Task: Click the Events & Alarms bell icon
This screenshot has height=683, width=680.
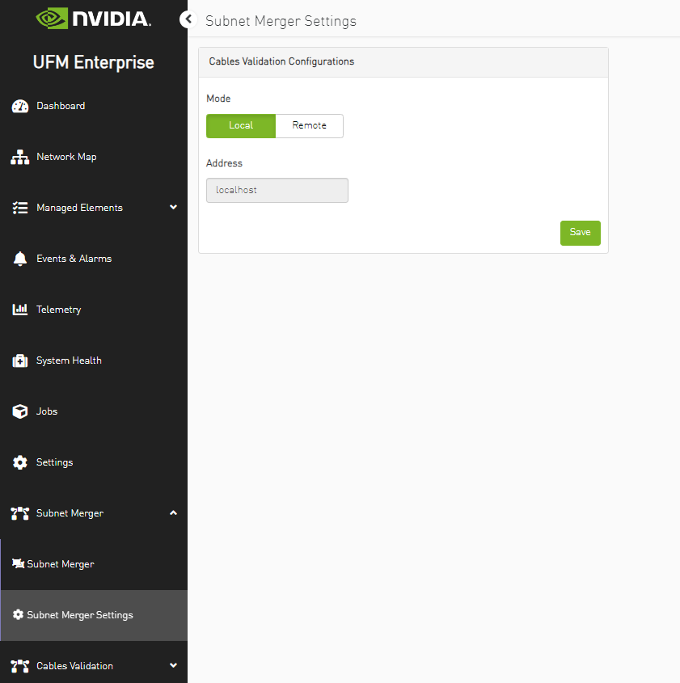Action: point(20,259)
